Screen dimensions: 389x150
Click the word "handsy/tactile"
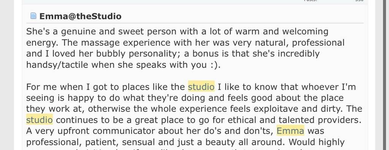[x=57, y=65]
